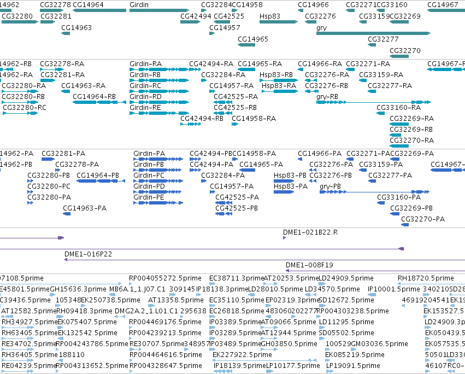Click the EK085219.5prime EST label

click(355, 355)
